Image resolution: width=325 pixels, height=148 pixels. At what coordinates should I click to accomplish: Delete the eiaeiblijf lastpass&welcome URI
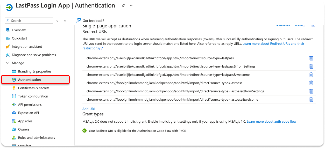(311, 75)
